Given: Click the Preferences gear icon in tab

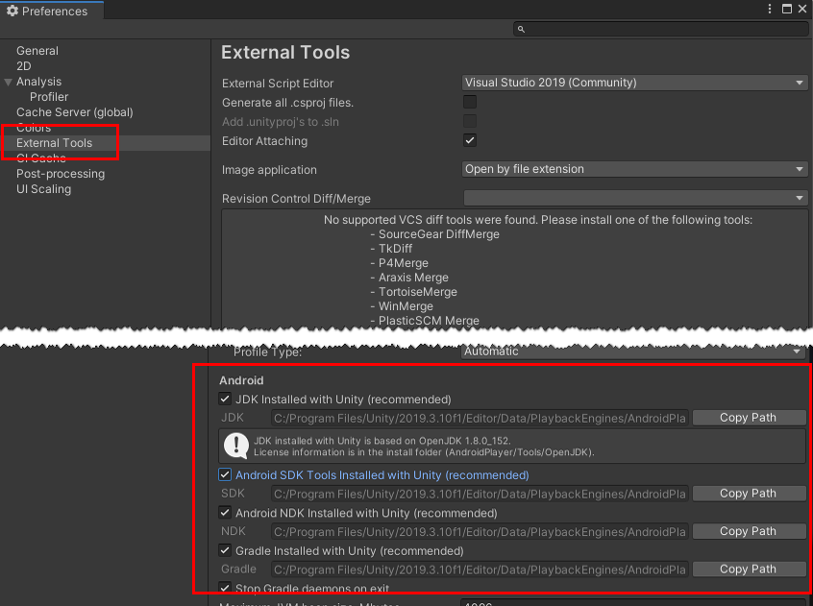Looking at the screenshot, I should click(12, 11).
